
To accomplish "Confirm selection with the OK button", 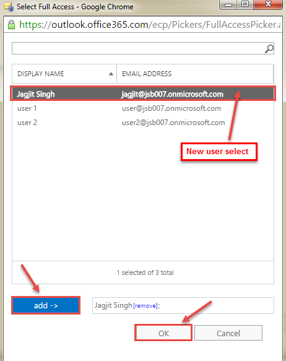I will coord(163,333).
